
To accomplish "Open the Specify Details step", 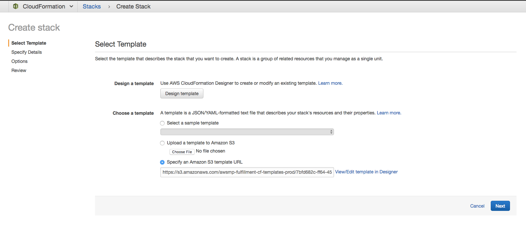I will (26, 52).
